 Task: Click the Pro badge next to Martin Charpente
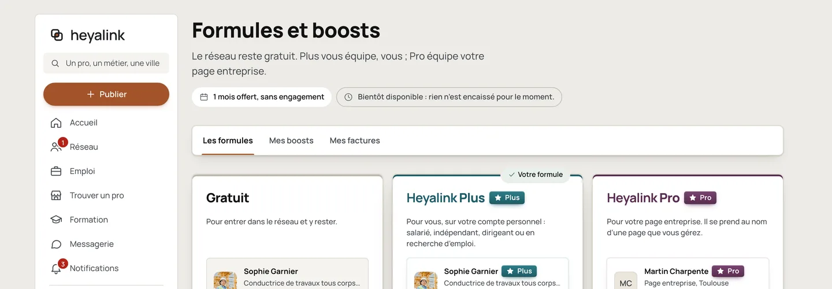point(728,271)
